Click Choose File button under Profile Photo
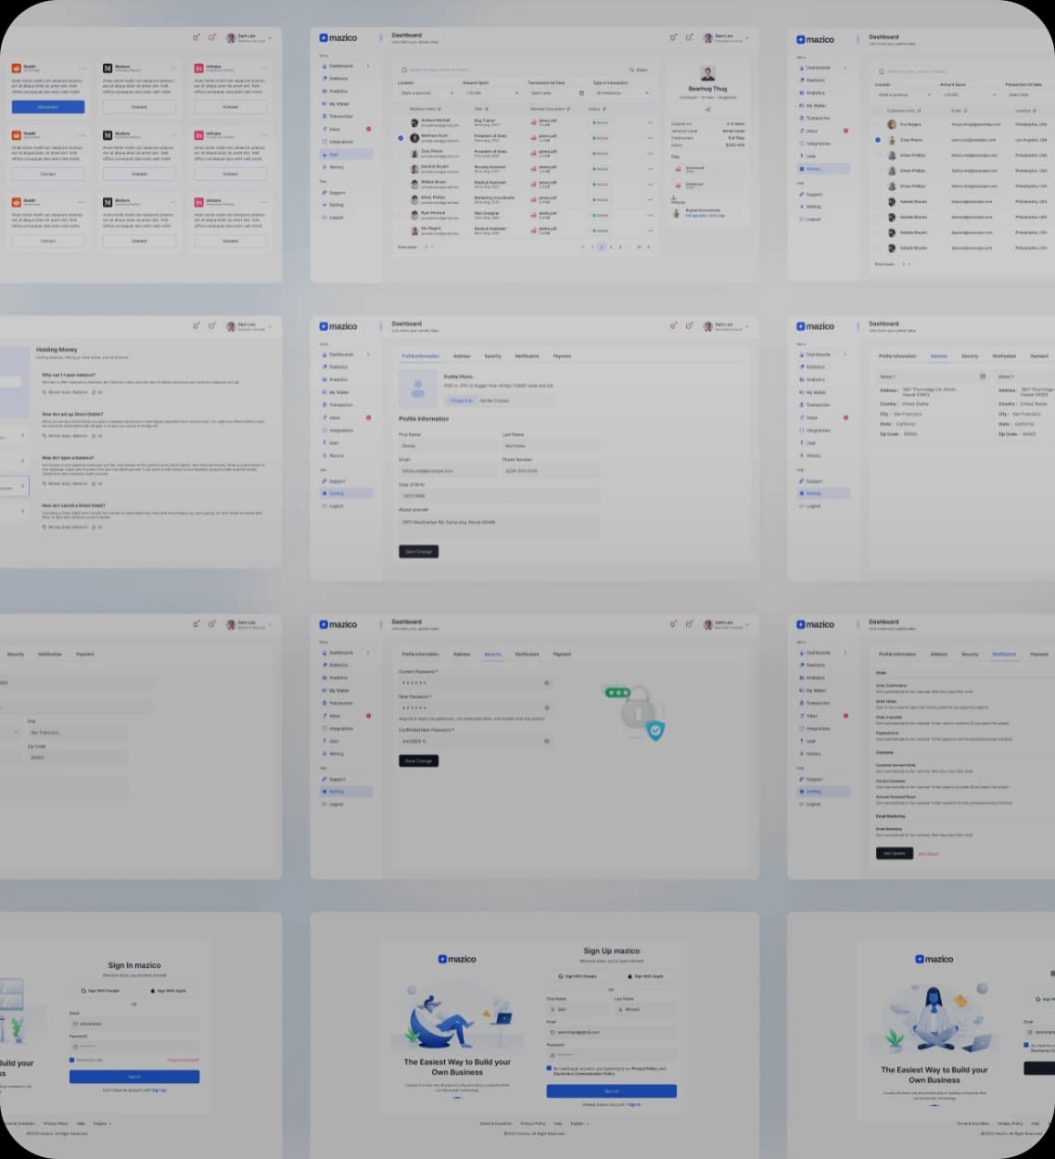Viewport: 1055px width, 1159px height. (461, 401)
